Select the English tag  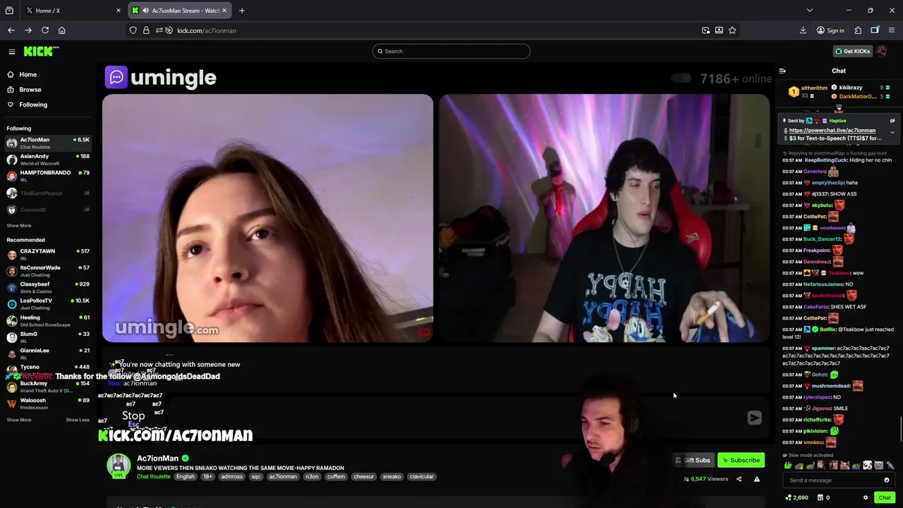(x=185, y=477)
